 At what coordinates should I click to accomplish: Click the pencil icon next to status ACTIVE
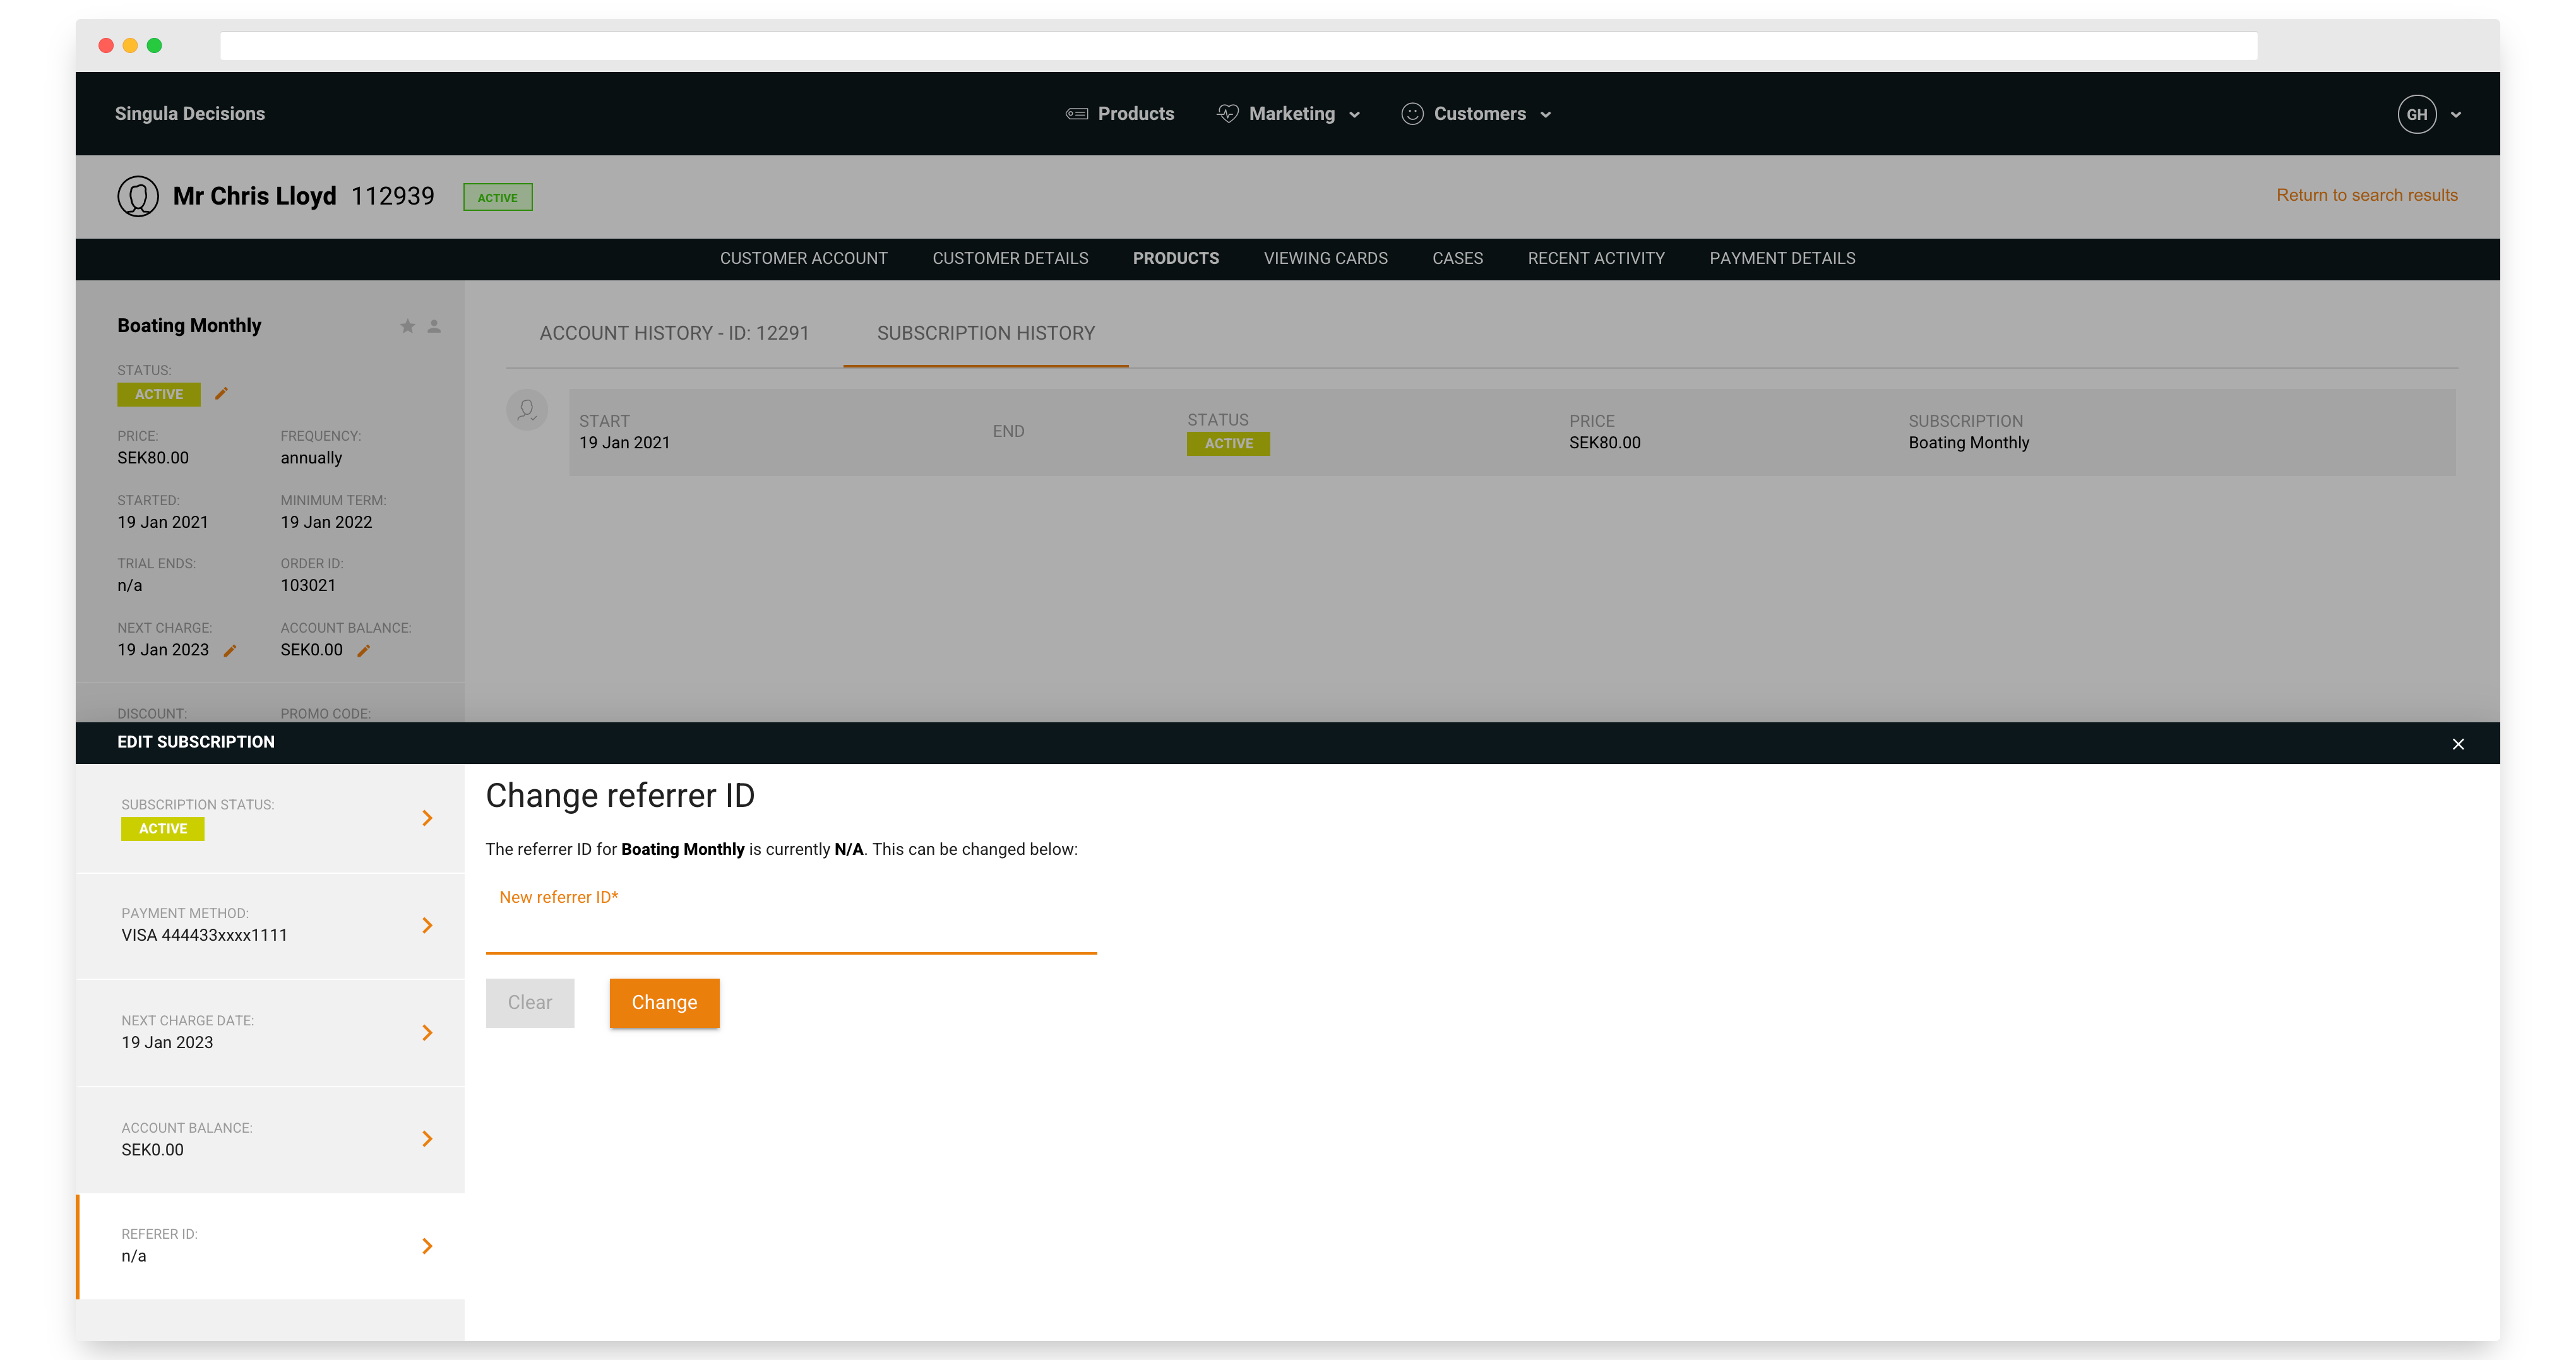click(221, 394)
